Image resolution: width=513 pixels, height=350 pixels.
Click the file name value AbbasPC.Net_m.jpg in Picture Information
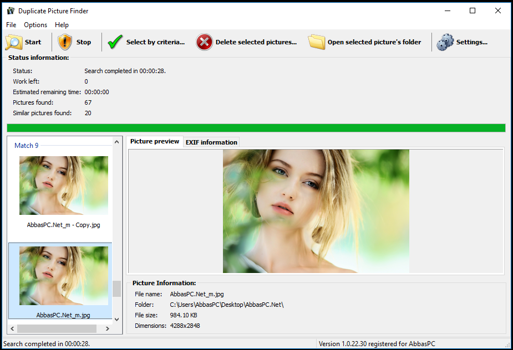(197, 294)
